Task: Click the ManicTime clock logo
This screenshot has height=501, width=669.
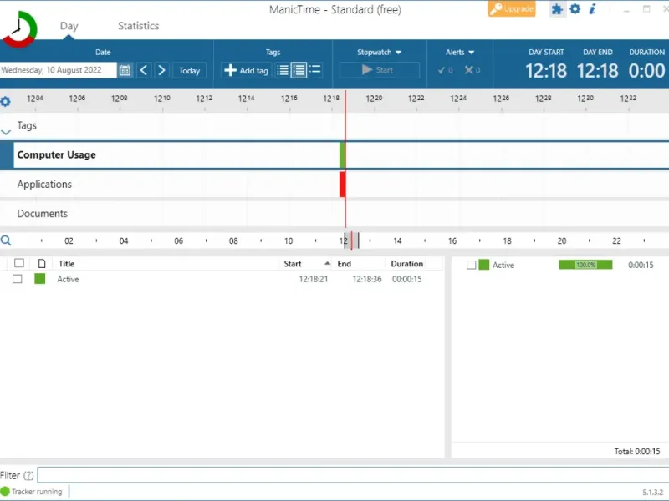Action: 18,29
